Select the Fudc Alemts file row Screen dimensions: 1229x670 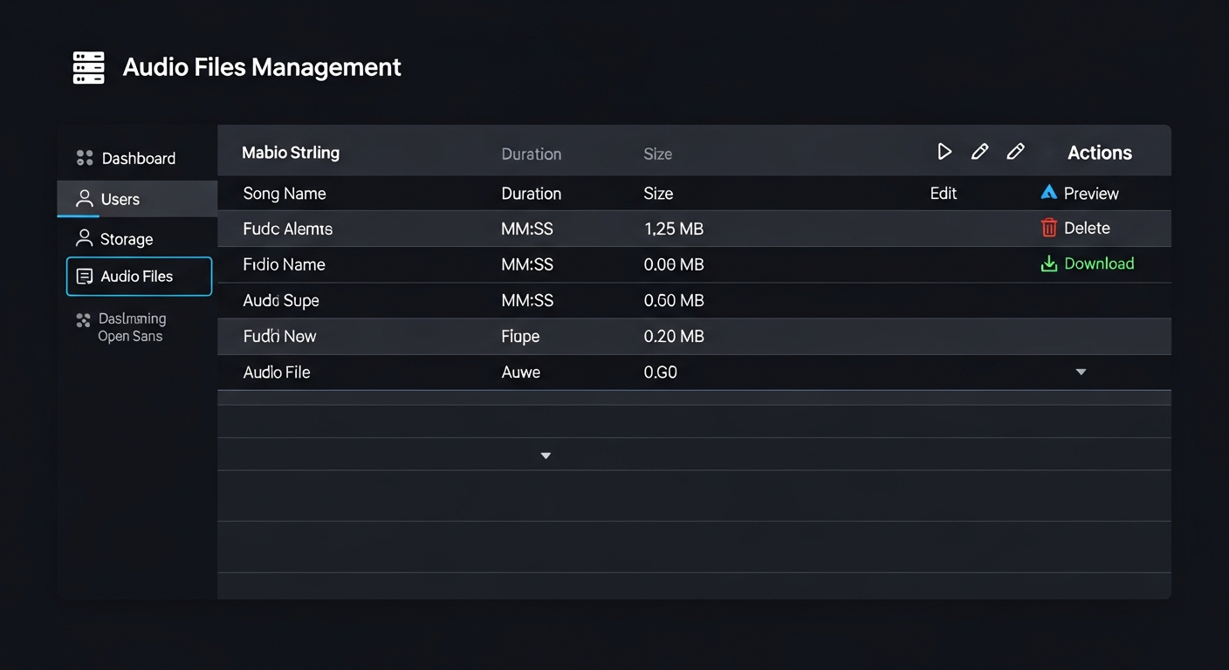point(287,229)
